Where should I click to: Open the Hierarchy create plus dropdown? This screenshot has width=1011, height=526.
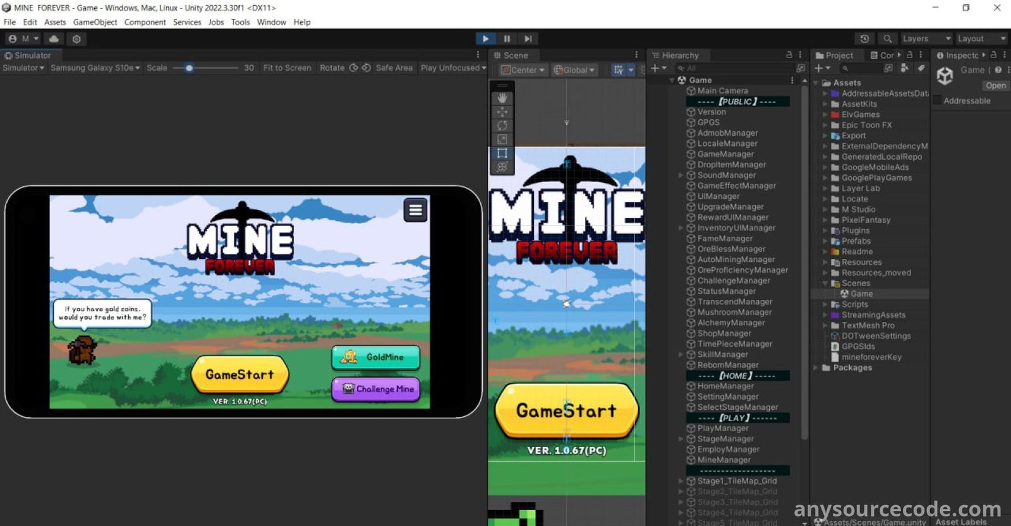click(659, 68)
